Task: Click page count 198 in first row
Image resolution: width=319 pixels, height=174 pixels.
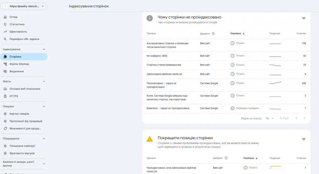Action: pyautogui.click(x=304, y=43)
